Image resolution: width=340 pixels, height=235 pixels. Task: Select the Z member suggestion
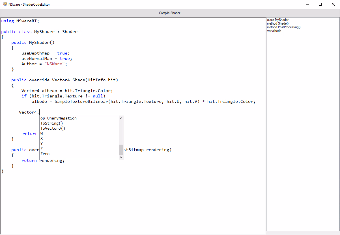42,149
